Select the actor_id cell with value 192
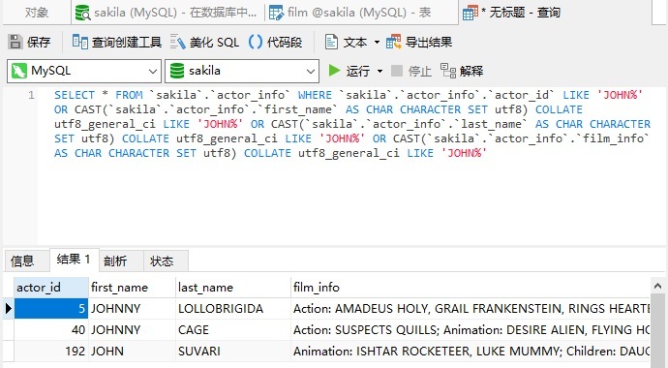 point(51,351)
